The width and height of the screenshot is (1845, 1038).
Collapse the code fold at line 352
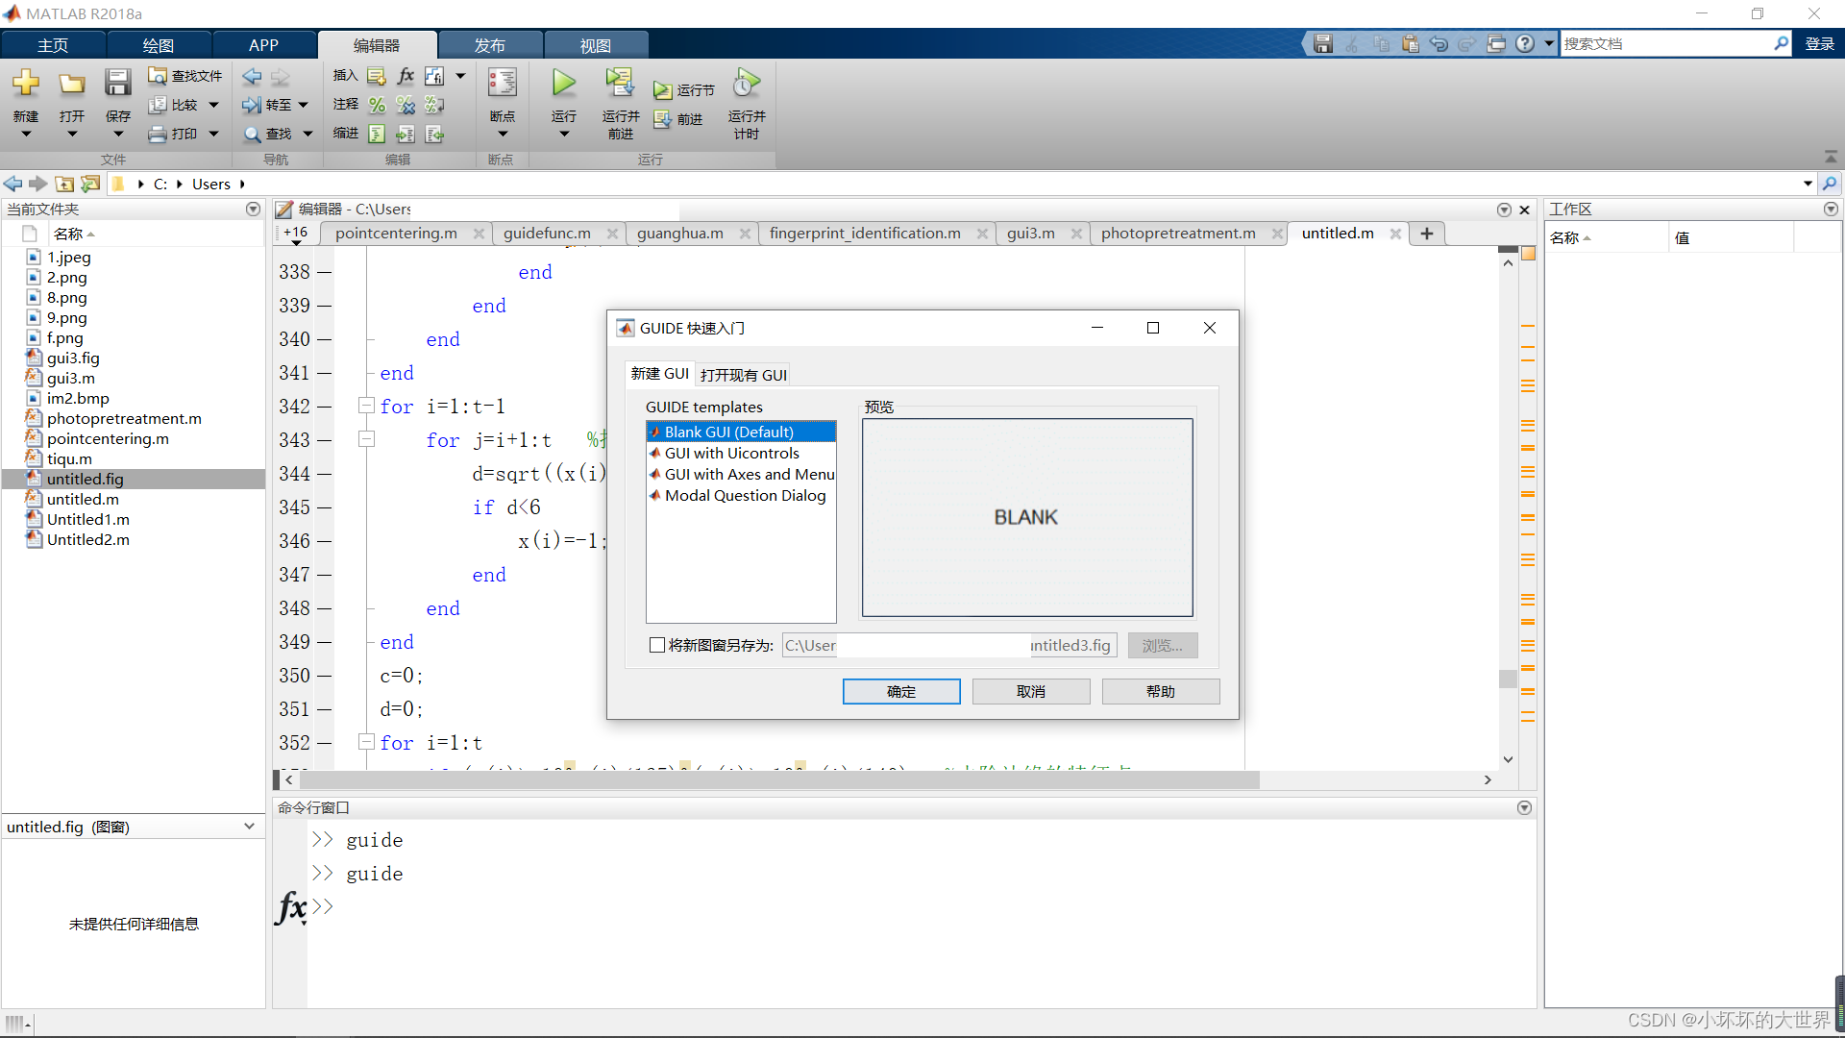point(366,742)
